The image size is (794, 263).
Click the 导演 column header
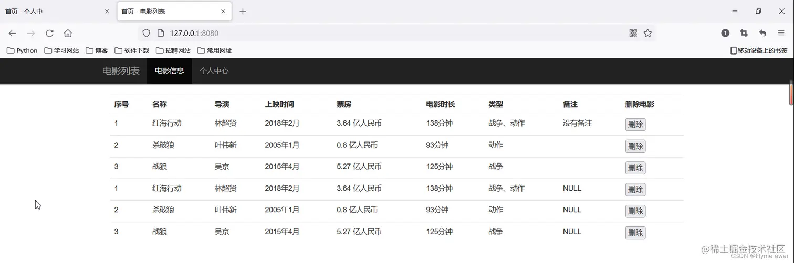point(222,104)
